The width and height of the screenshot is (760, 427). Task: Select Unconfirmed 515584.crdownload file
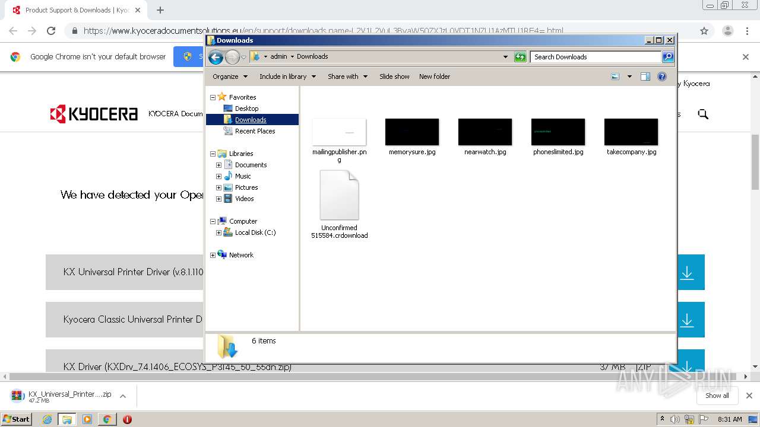(x=339, y=205)
